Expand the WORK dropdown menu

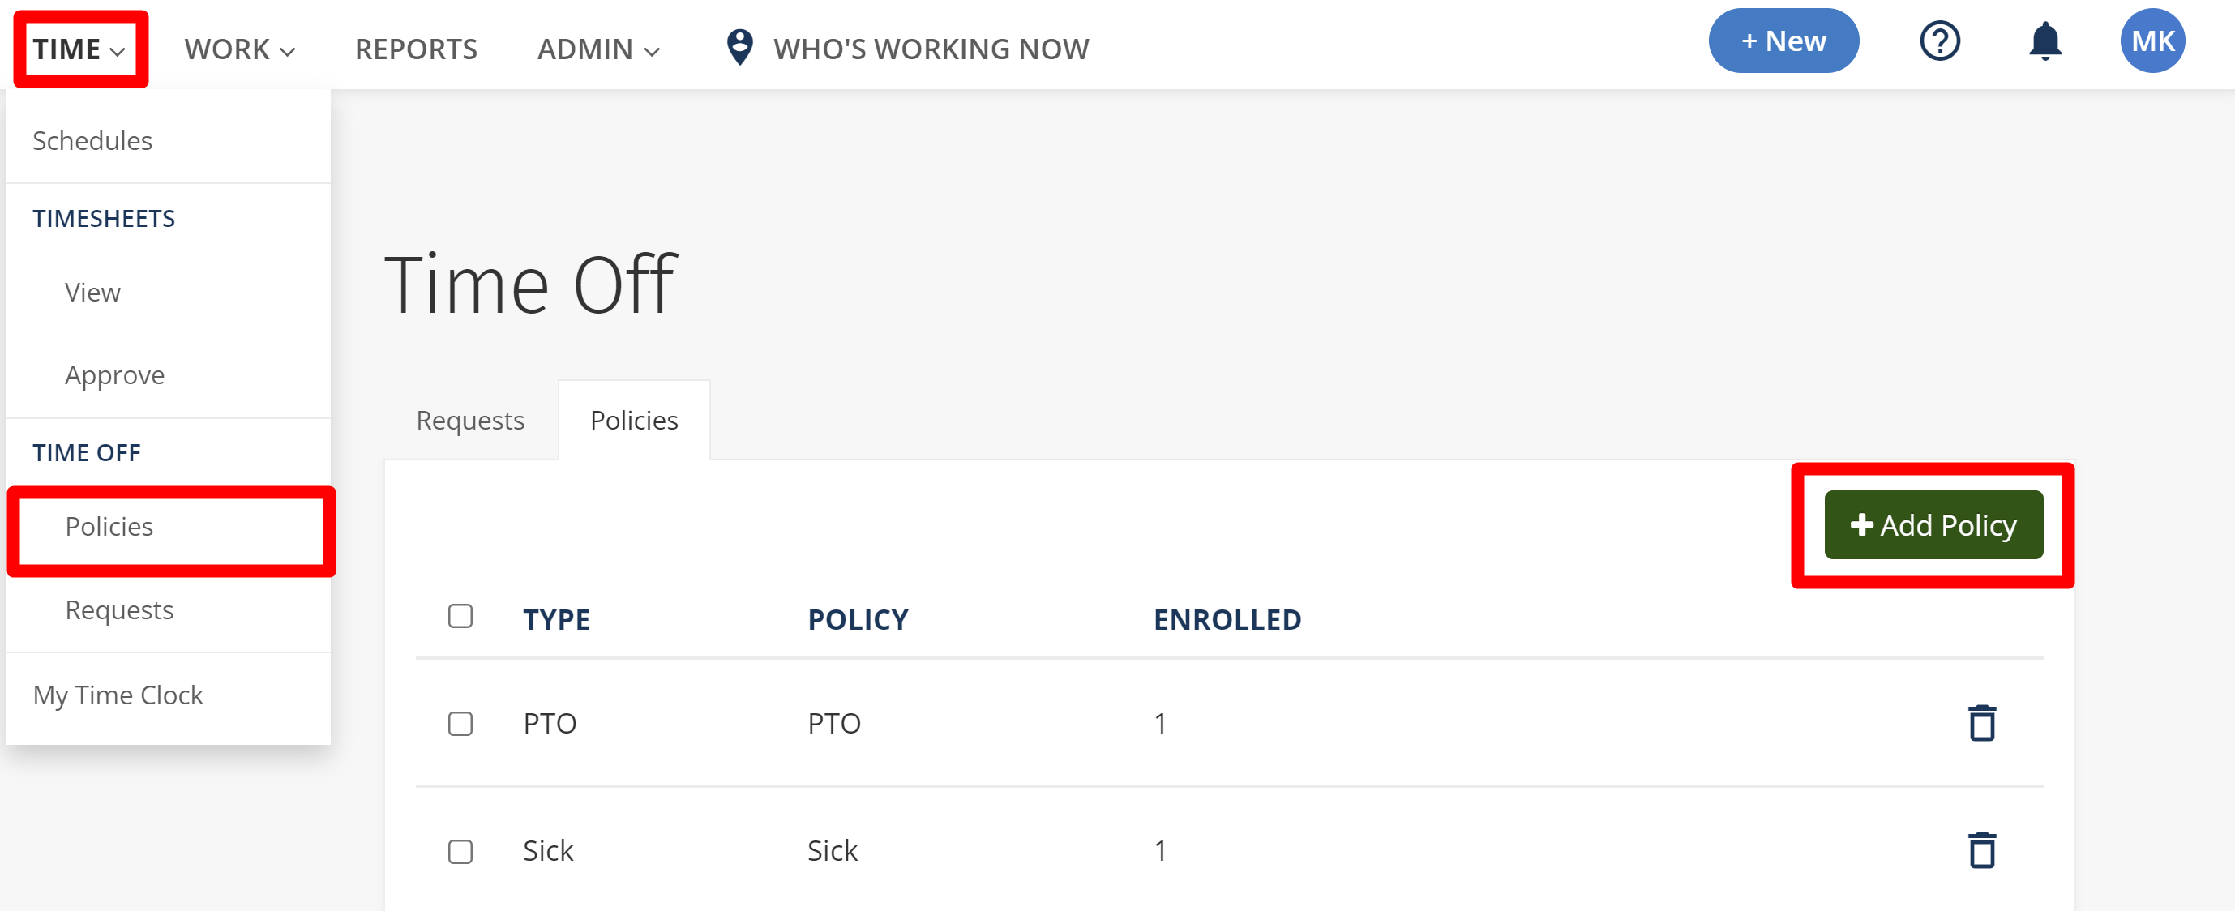(239, 49)
